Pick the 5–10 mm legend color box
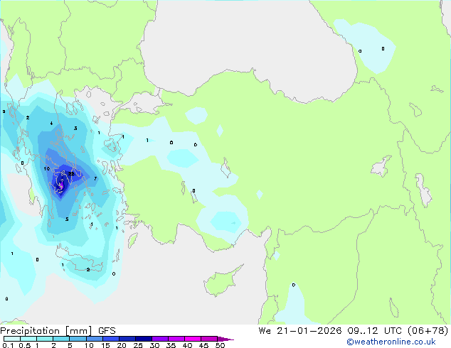This screenshot has height=348, width=451. tap(78, 339)
